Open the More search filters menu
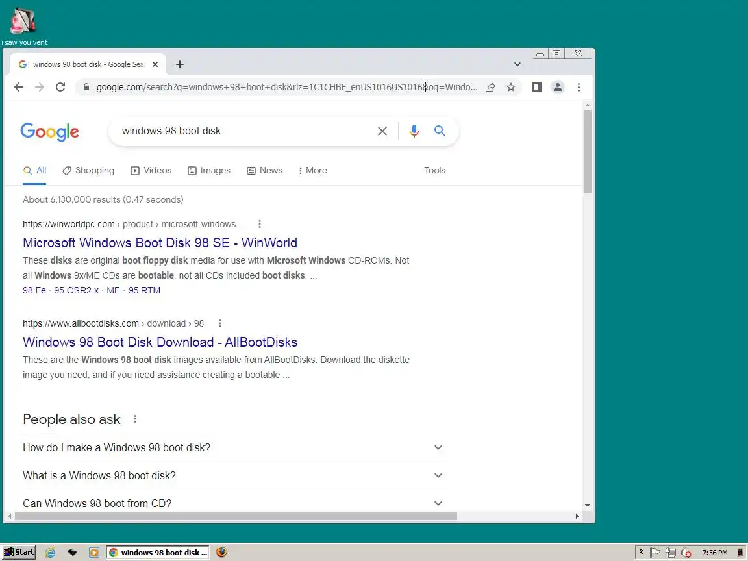 pyautogui.click(x=312, y=171)
